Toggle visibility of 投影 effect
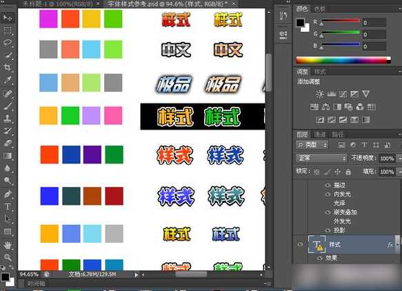This screenshot has height=291, width=402. [x=328, y=230]
